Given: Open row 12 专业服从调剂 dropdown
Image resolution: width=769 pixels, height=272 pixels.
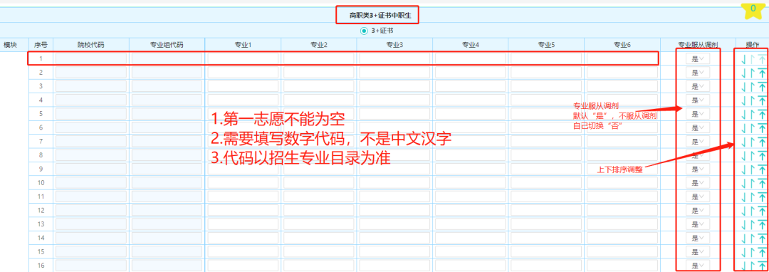Looking at the screenshot, I should (x=697, y=211).
